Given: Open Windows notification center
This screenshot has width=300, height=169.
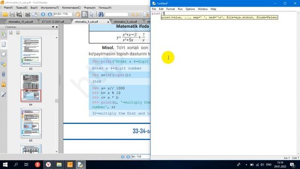Looking at the screenshot, I should (292, 165).
